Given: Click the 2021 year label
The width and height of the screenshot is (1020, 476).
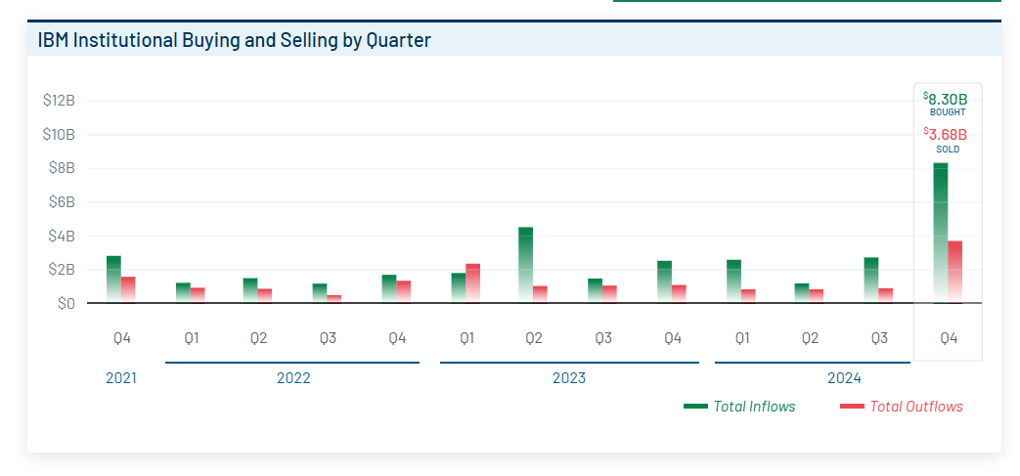Looking at the screenshot, I should pyautogui.click(x=121, y=378).
